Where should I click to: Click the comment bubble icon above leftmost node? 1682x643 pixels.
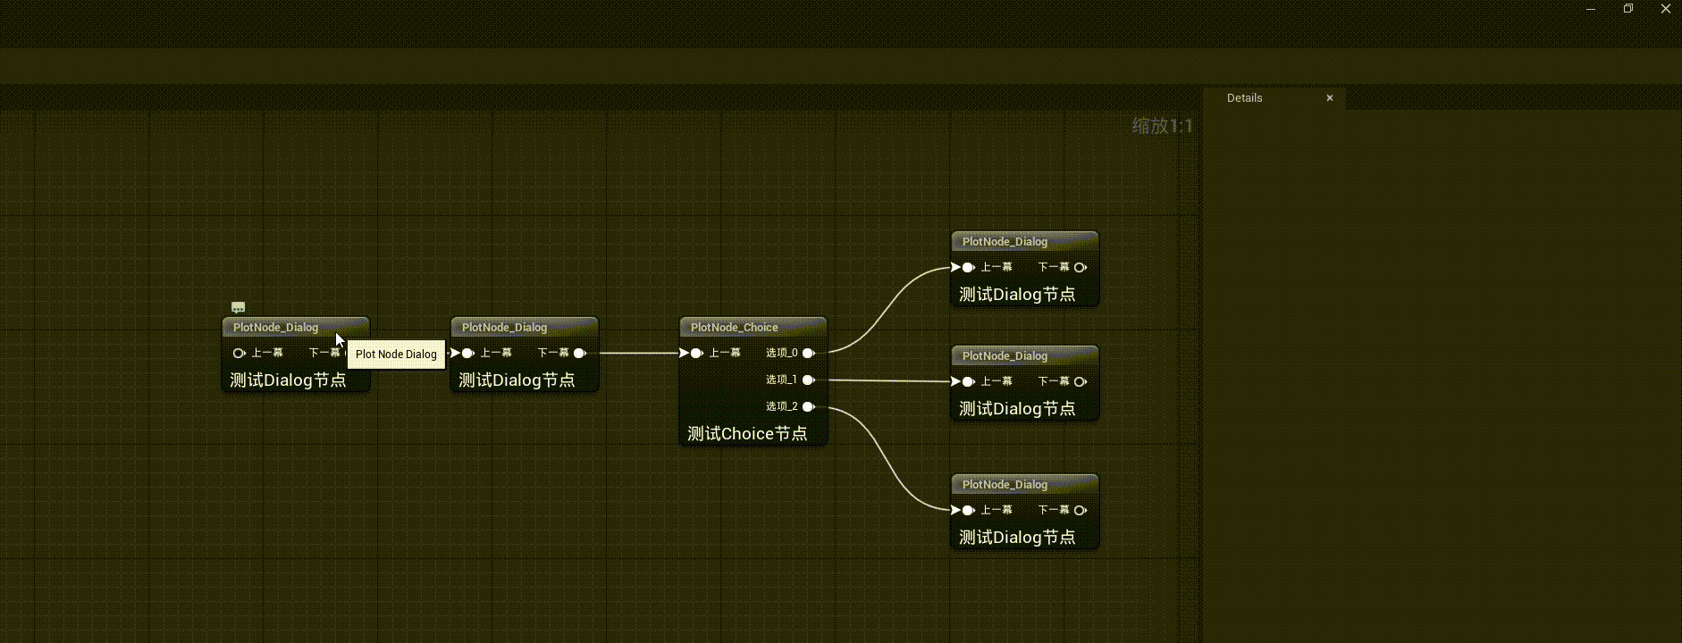(238, 307)
